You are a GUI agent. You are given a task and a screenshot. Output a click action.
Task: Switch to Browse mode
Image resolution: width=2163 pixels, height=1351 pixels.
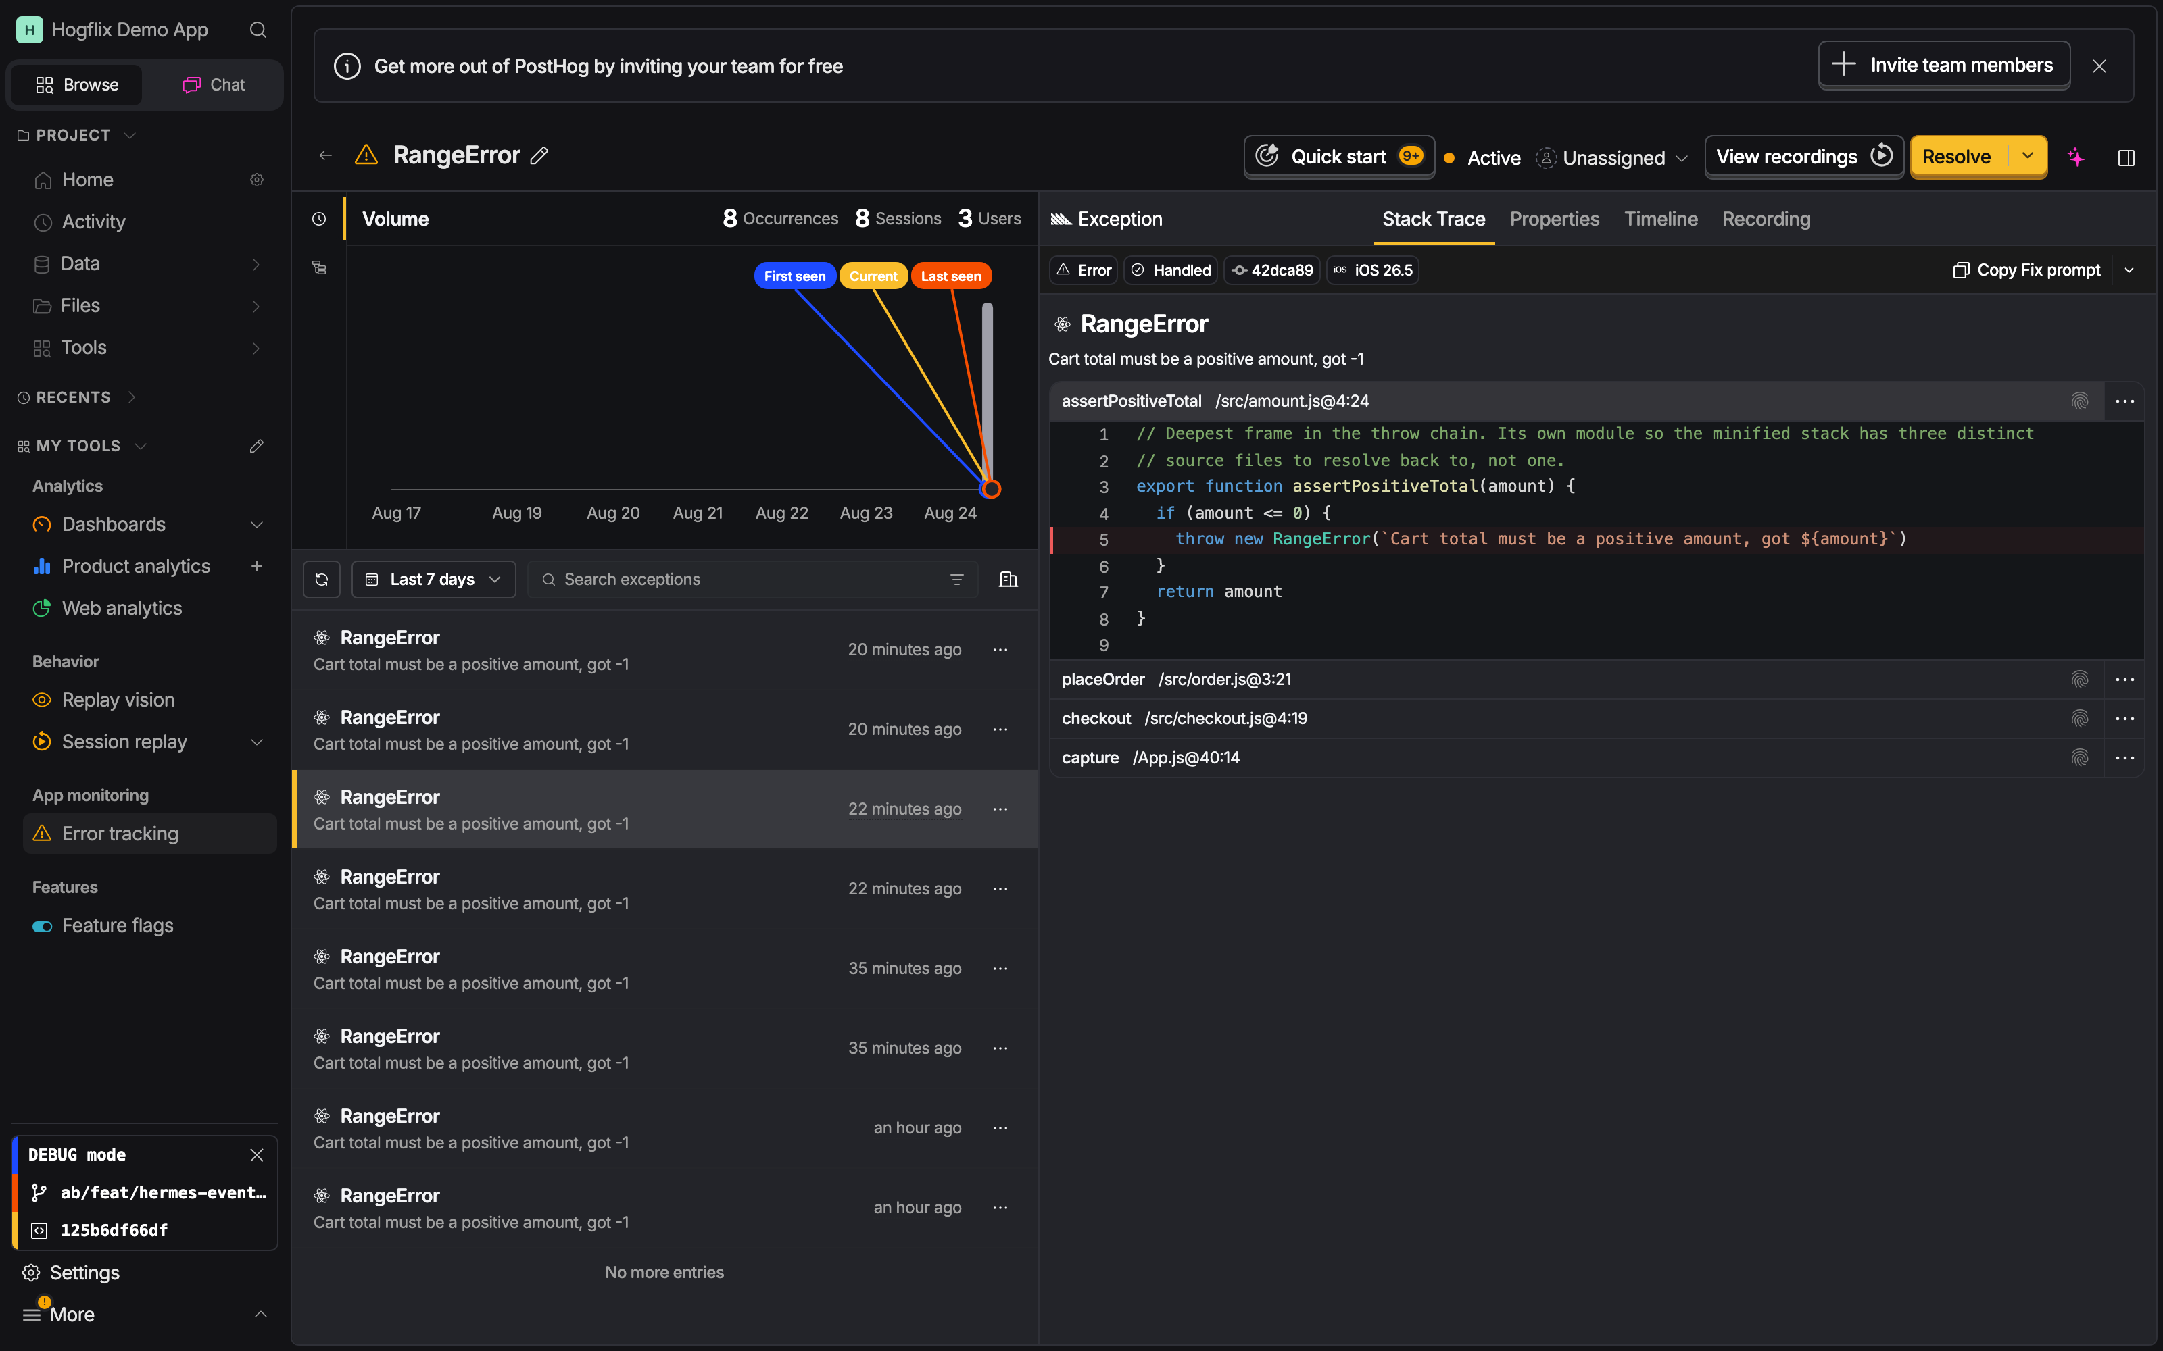click(77, 85)
